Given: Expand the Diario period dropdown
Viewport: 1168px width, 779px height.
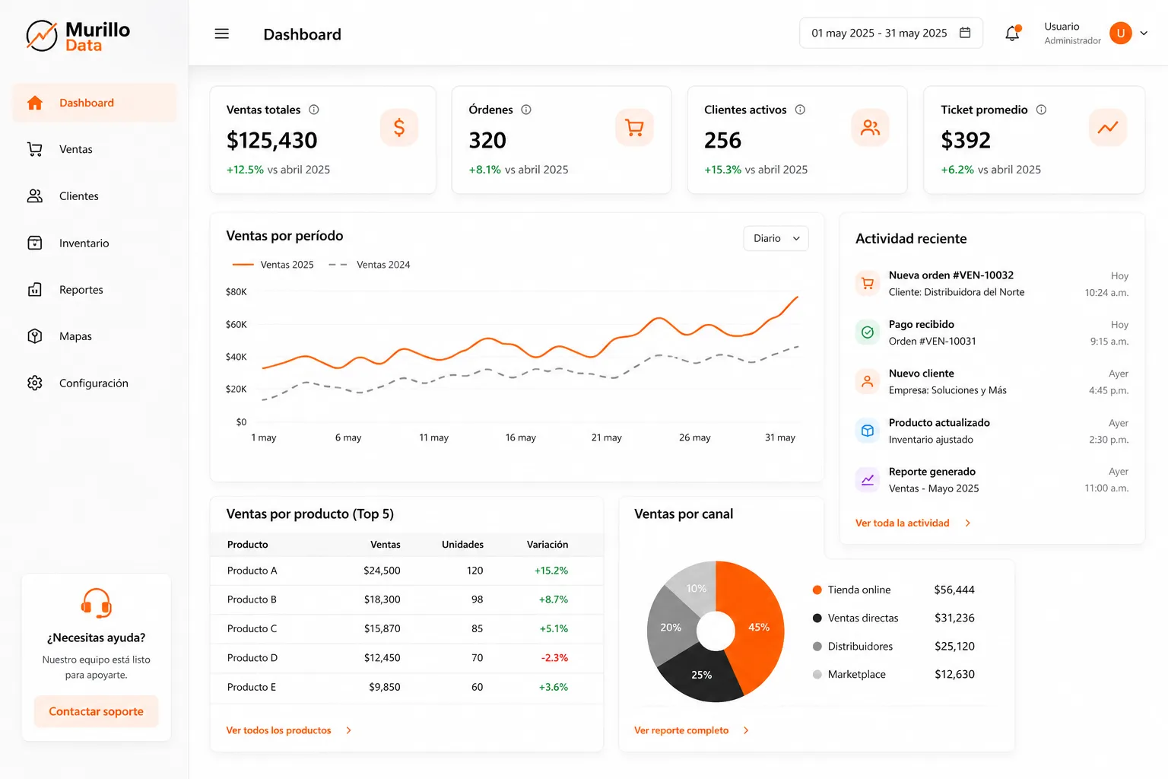Looking at the screenshot, I should pos(776,238).
